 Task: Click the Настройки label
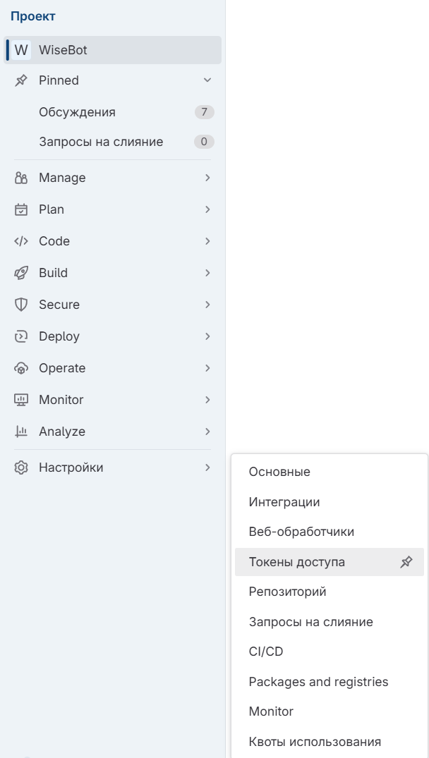(x=71, y=467)
